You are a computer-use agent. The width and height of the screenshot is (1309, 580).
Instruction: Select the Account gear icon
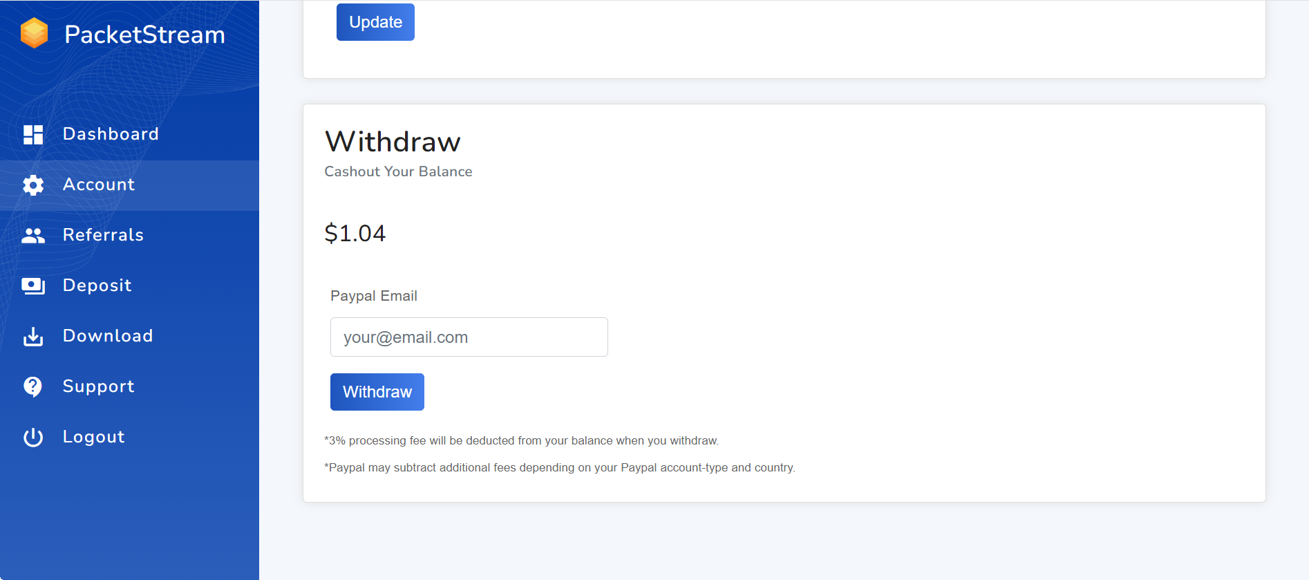[x=32, y=185]
